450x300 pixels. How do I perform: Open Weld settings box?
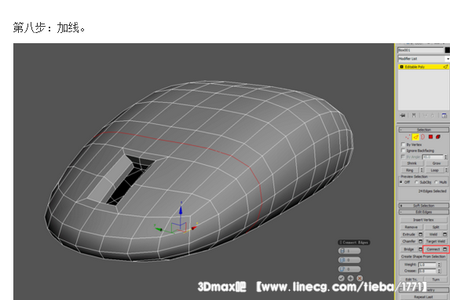point(445,234)
